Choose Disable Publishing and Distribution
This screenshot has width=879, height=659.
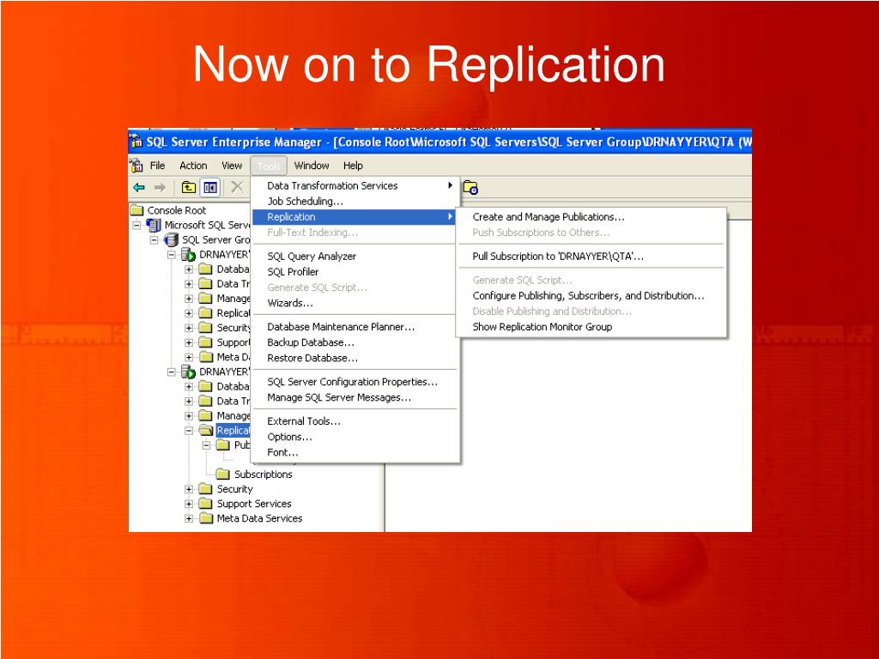(x=591, y=311)
